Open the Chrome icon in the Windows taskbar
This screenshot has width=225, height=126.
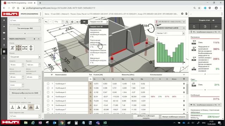[x=62, y=123]
